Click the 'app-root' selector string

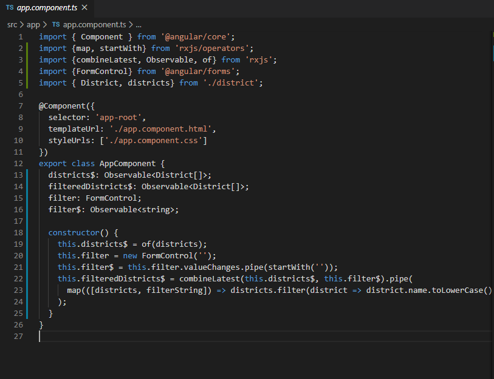point(118,117)
